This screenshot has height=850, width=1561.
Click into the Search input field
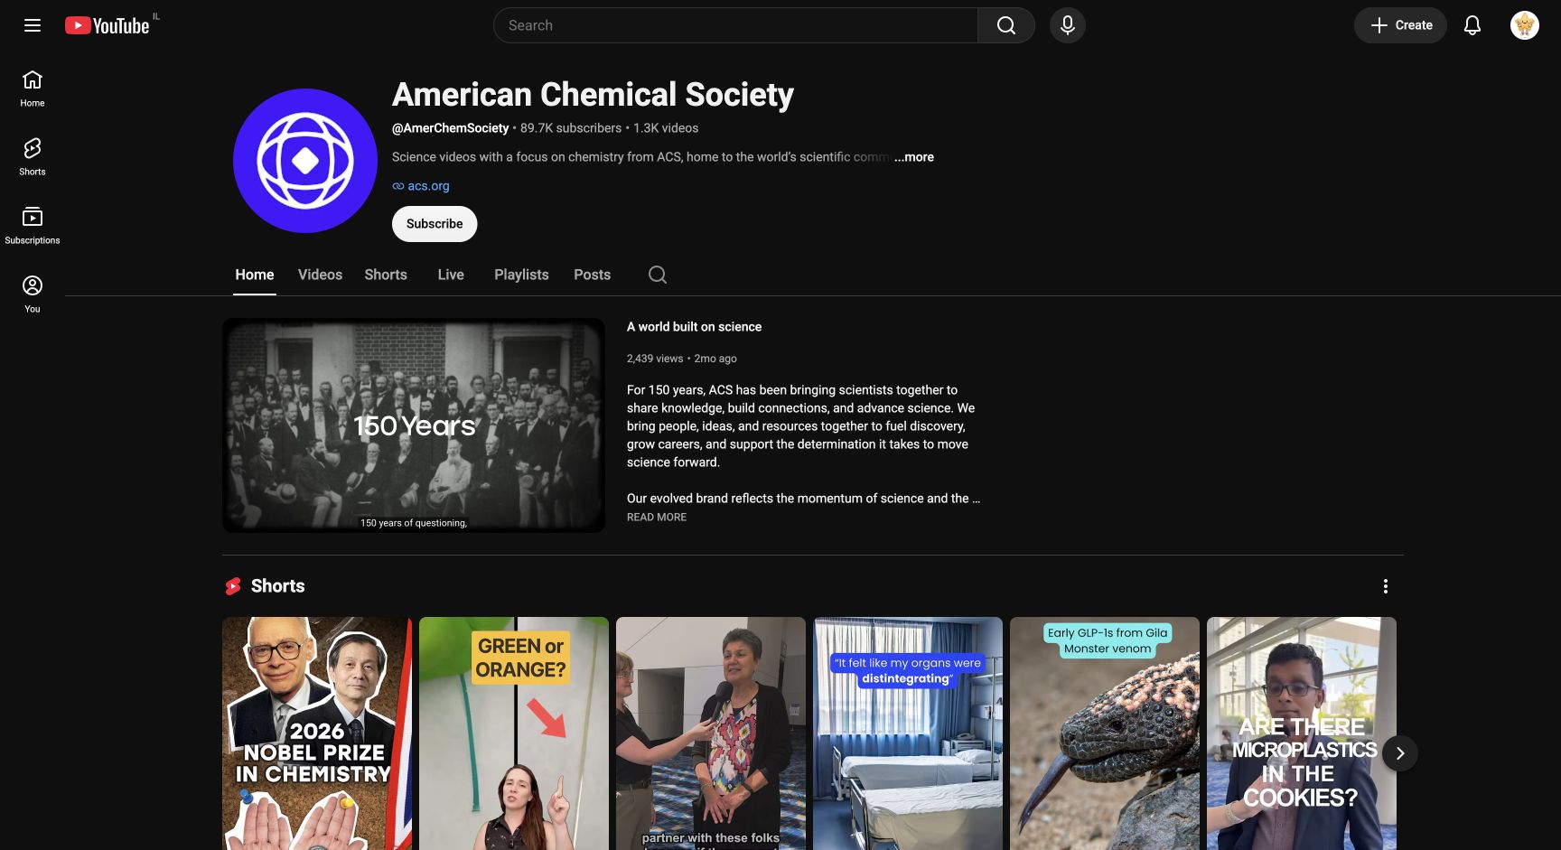pyautogui.click(x=735, y=25)
